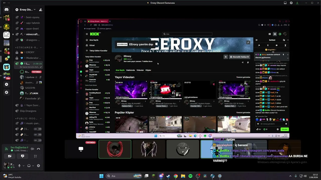
Task: Toggle camera on or off
Action: pyautogui.click(x=10, y=156)
